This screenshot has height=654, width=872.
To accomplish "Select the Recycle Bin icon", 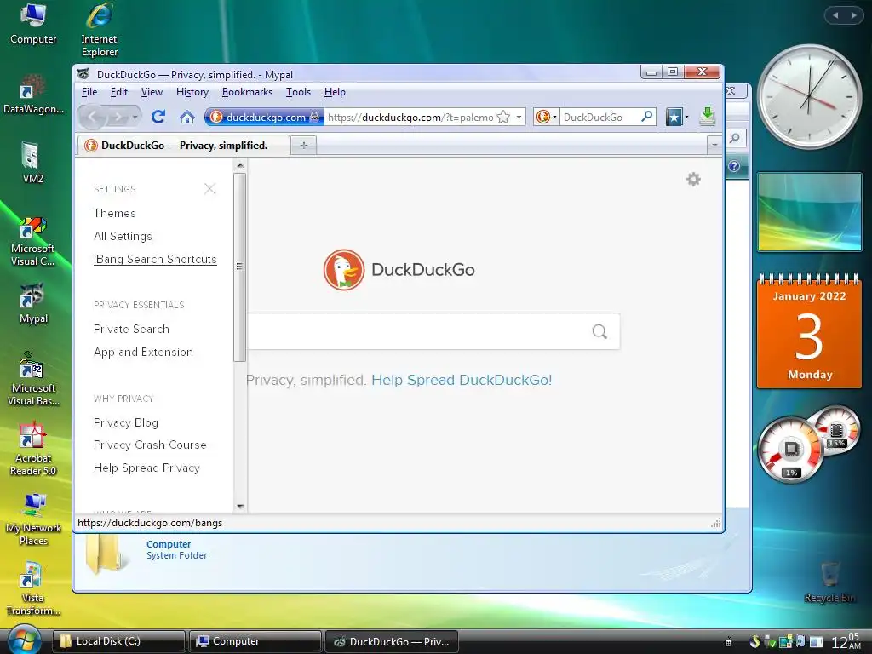I will pyautogui.click(x=829, y=582).
